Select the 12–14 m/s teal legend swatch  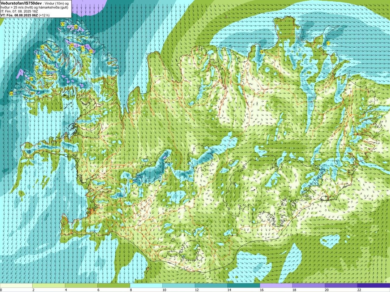(211, 286)
